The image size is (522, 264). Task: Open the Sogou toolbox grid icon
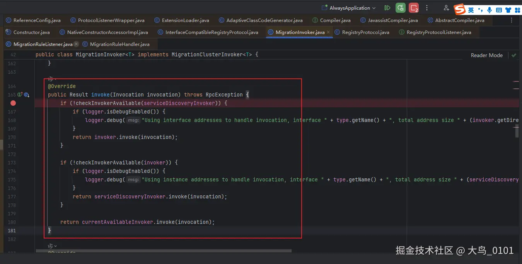(517, 10)
